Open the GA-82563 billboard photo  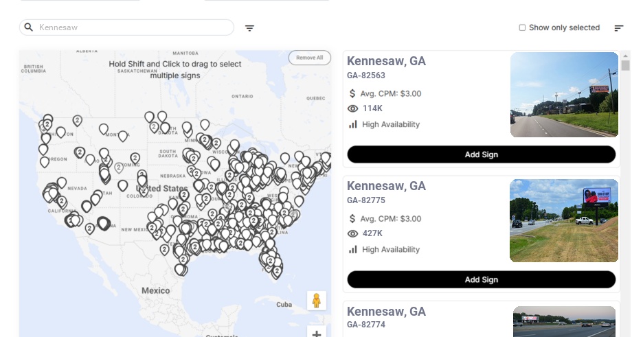click(564, 95)
